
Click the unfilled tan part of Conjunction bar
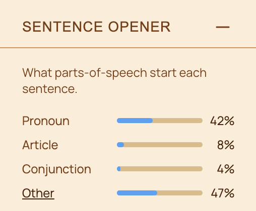pyautogui.click(x=162, y=169)
